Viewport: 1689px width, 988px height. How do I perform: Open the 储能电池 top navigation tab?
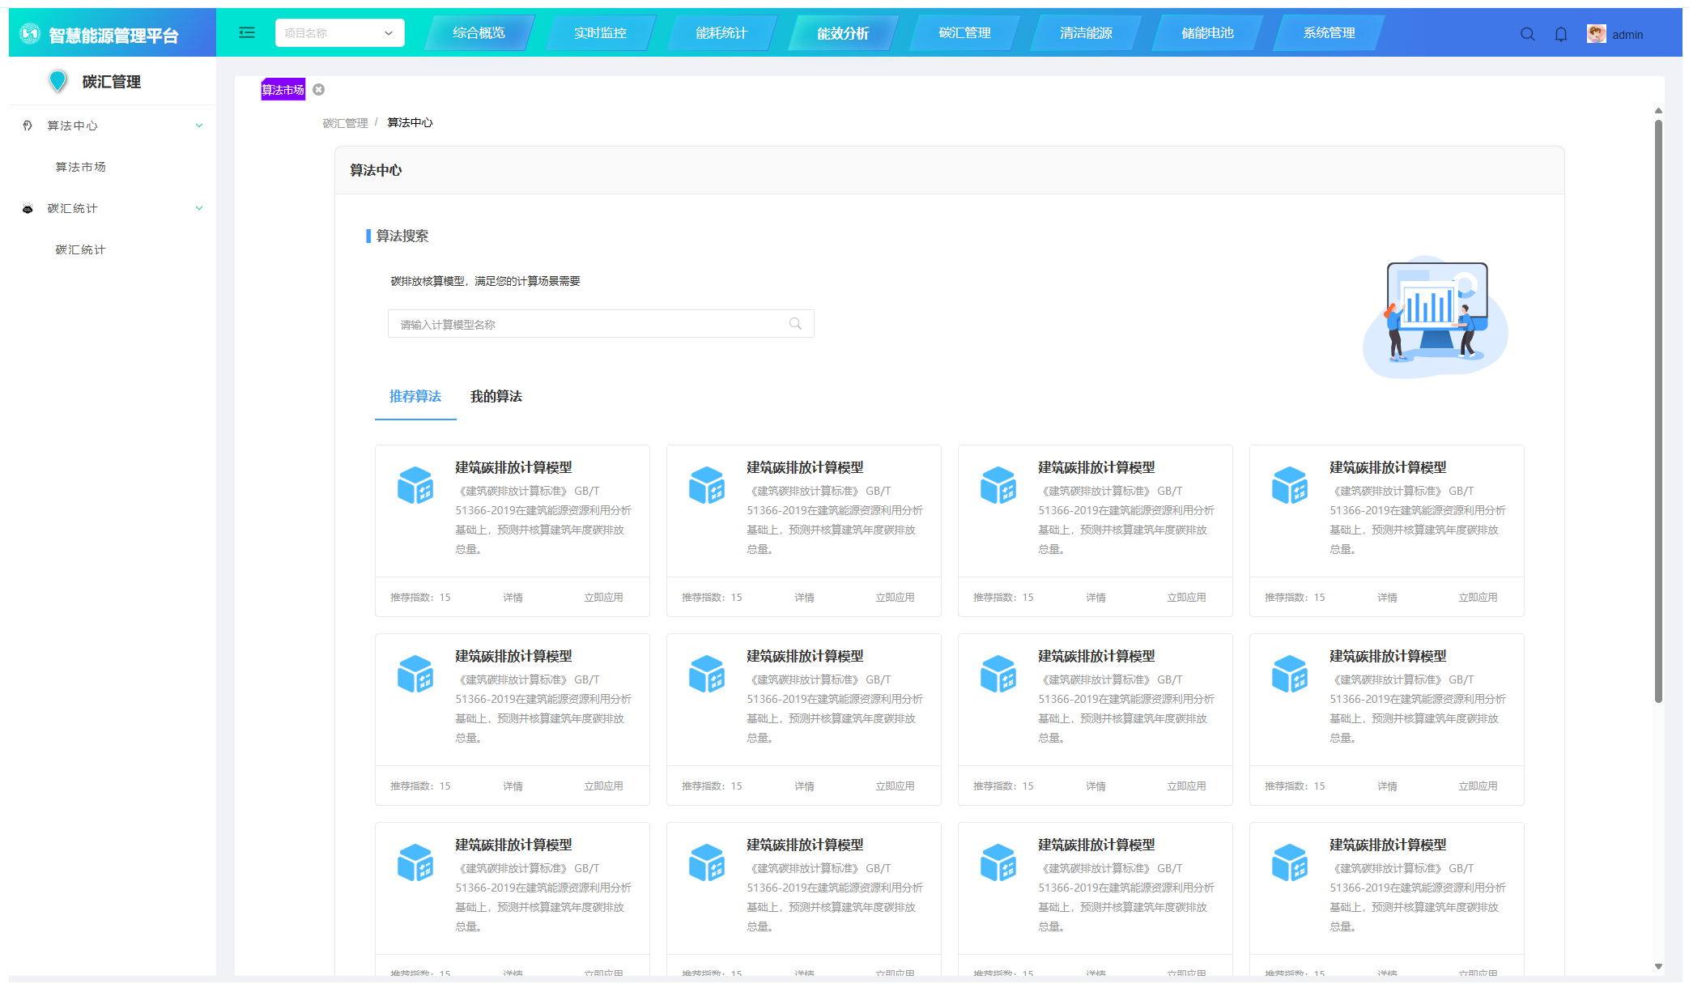point(1207,33)
